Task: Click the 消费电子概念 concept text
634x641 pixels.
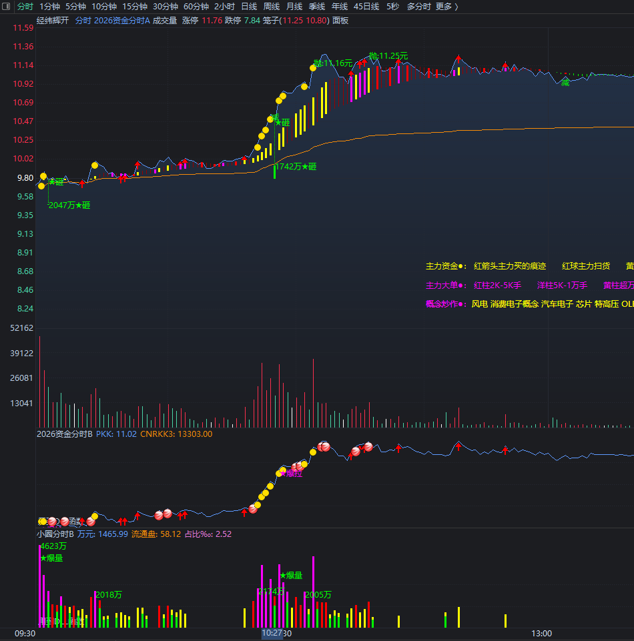Action: click(x=515, y=304)
